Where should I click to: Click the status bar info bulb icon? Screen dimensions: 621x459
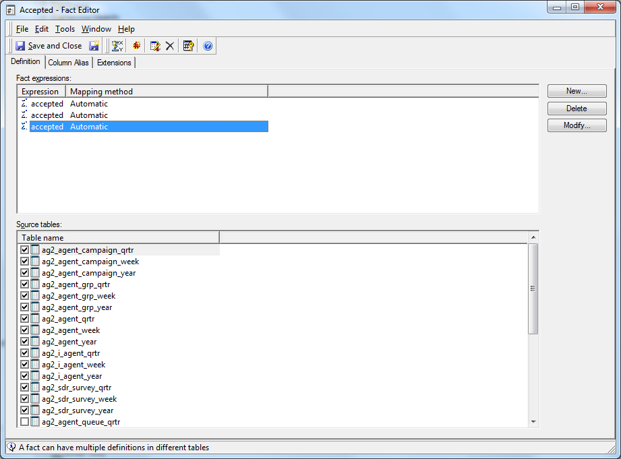[11, 447]
